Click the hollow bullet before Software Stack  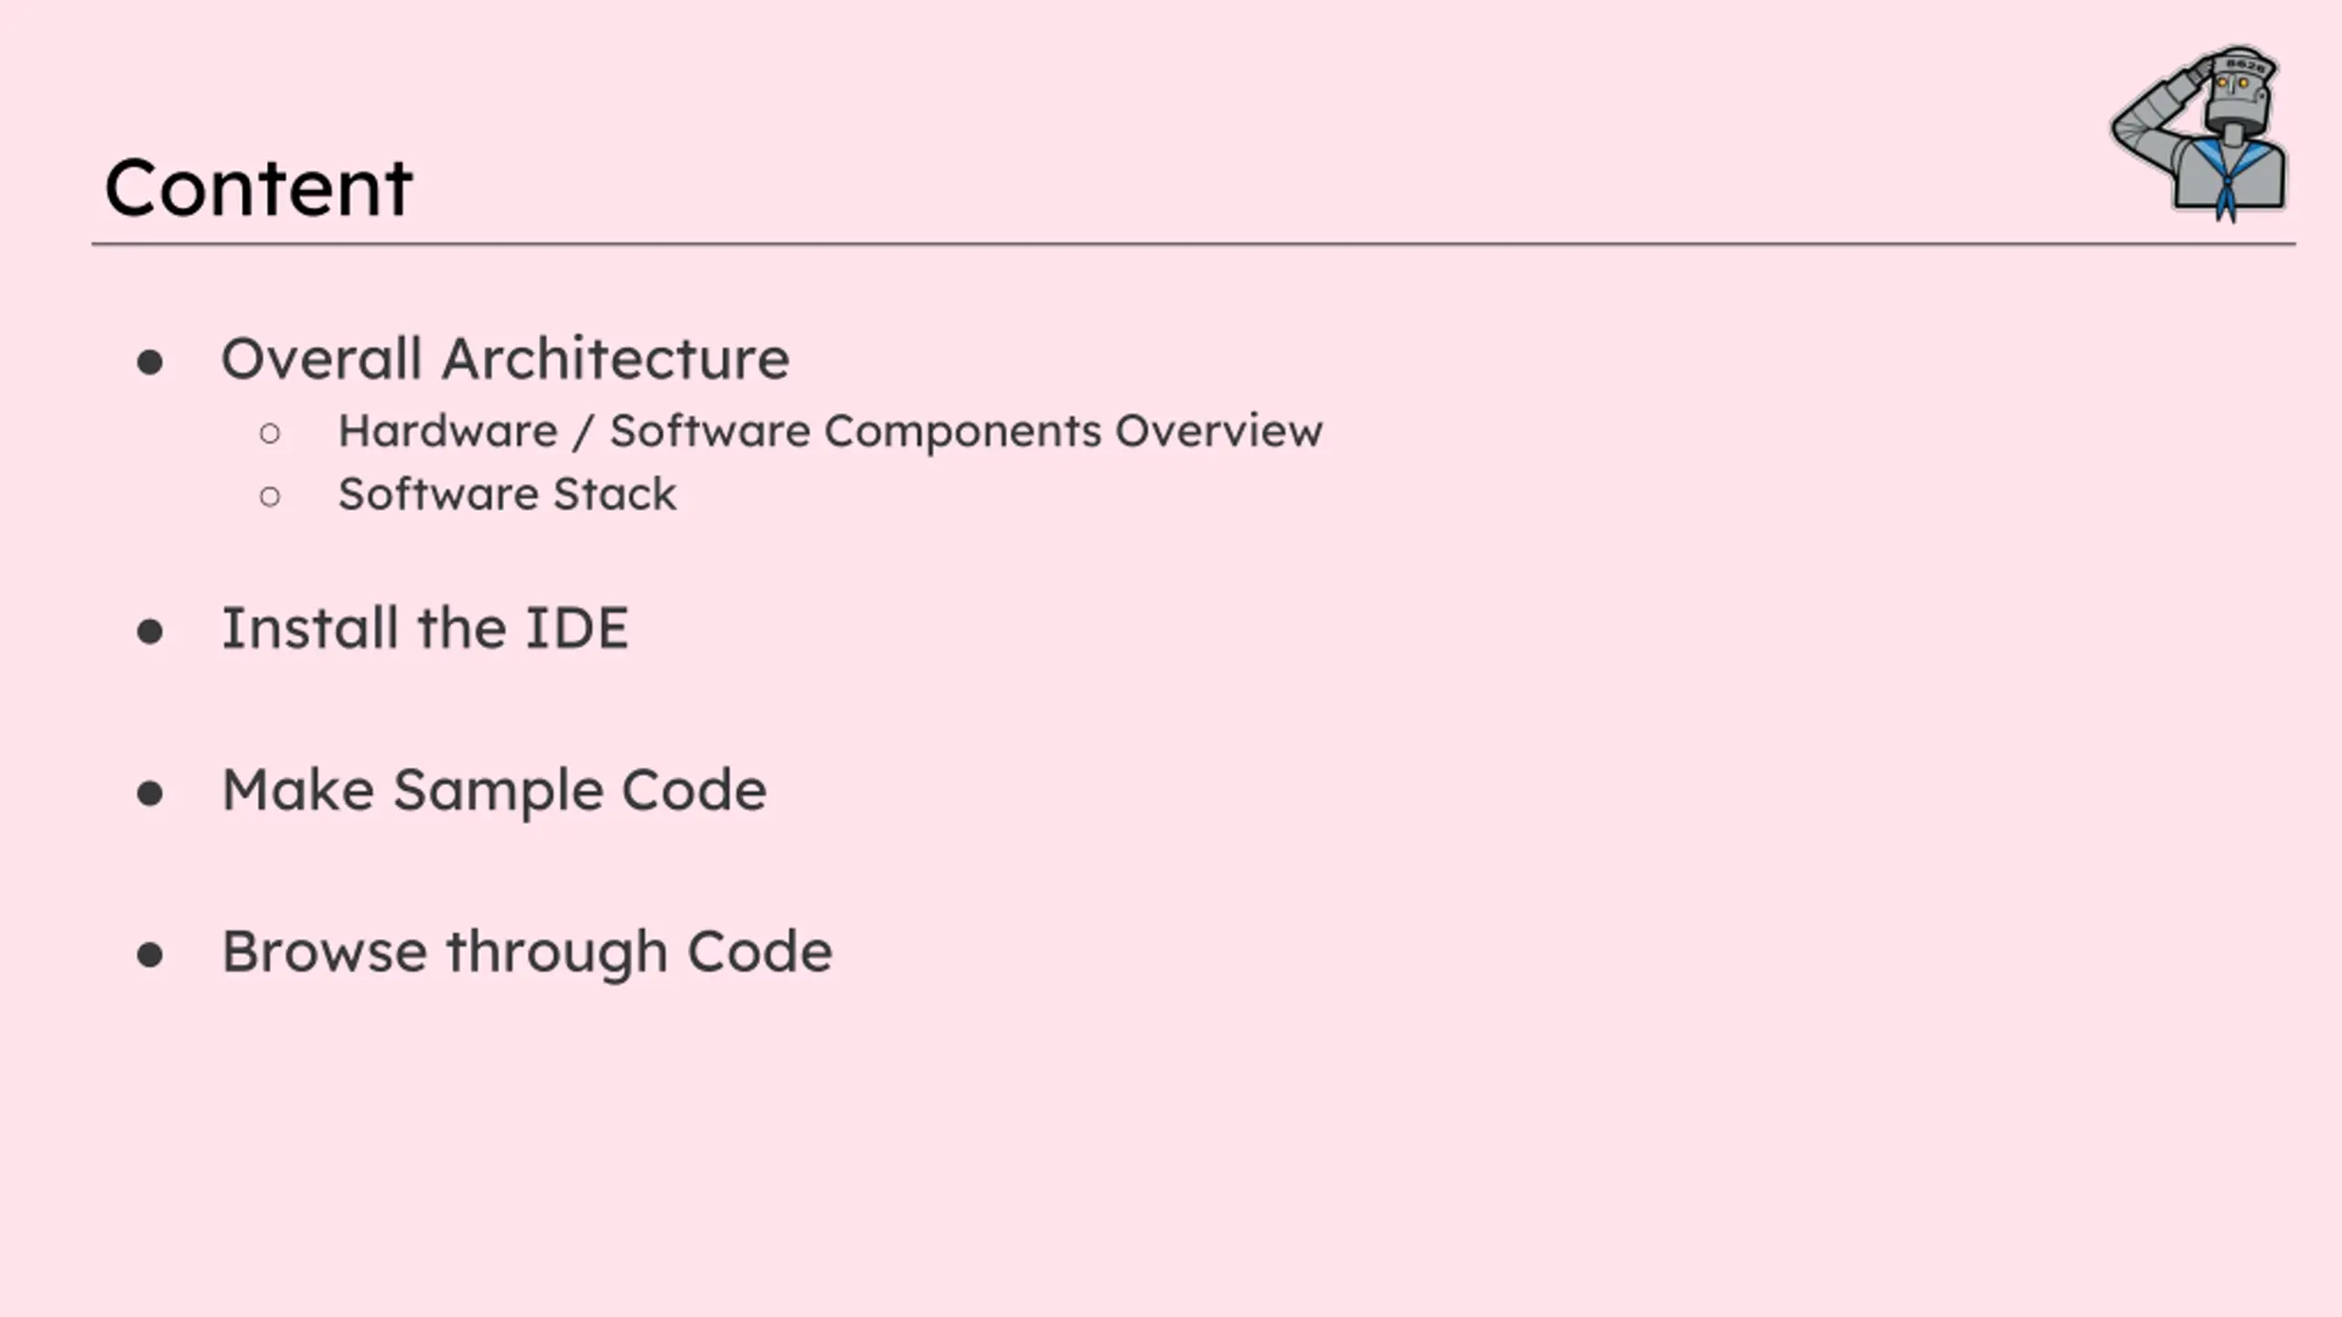[x=270, y=497]
